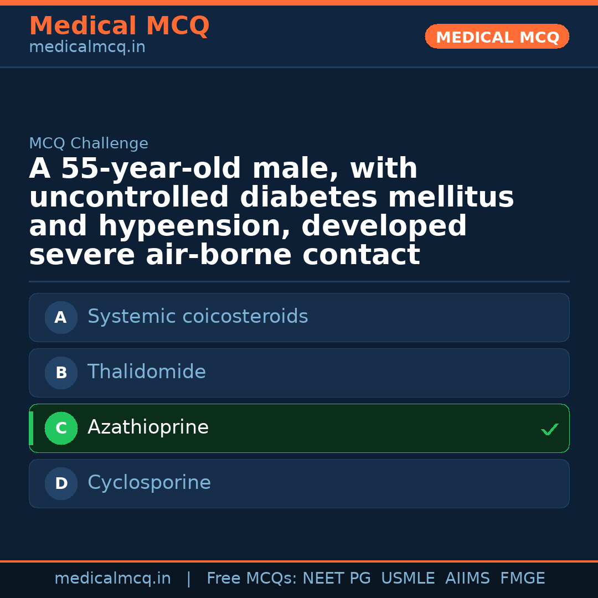This screenshot has width=598, height=598.
Task: Click the Medical MCQ header title
Action: click(119, 26)
